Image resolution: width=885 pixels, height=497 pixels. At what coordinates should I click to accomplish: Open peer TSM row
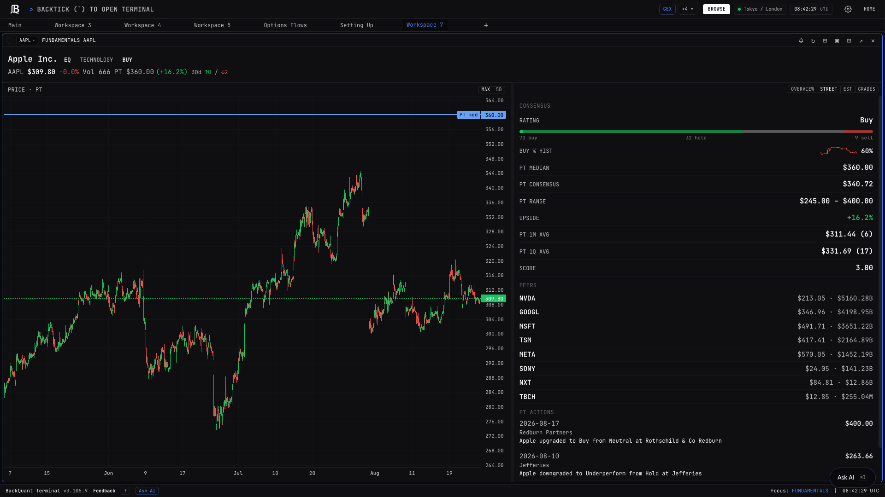click(696, 341)
